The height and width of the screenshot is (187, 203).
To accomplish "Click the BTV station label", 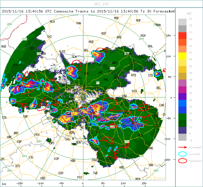I will click(x=18, y=166).
